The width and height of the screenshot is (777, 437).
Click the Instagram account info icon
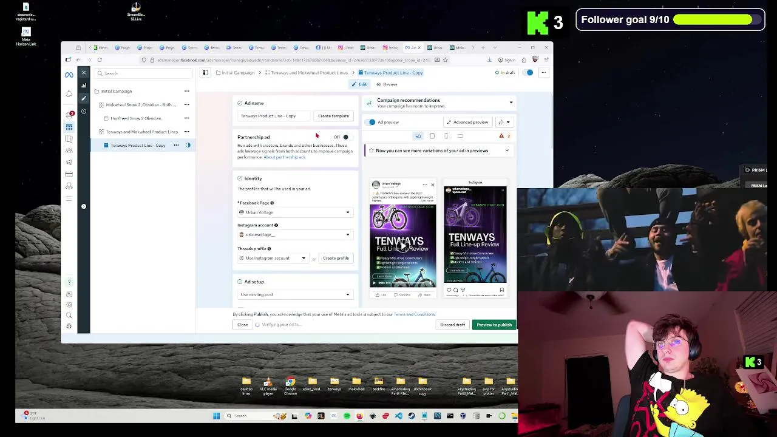click(276, 225)
